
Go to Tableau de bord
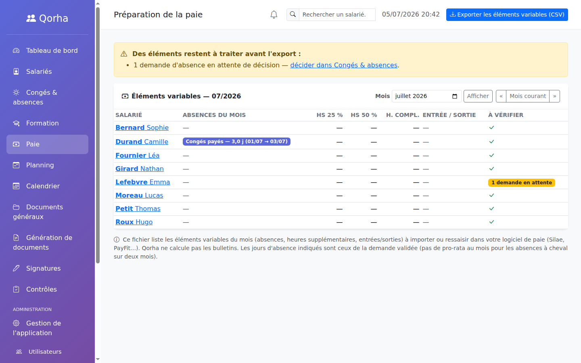tap(47, 50)
